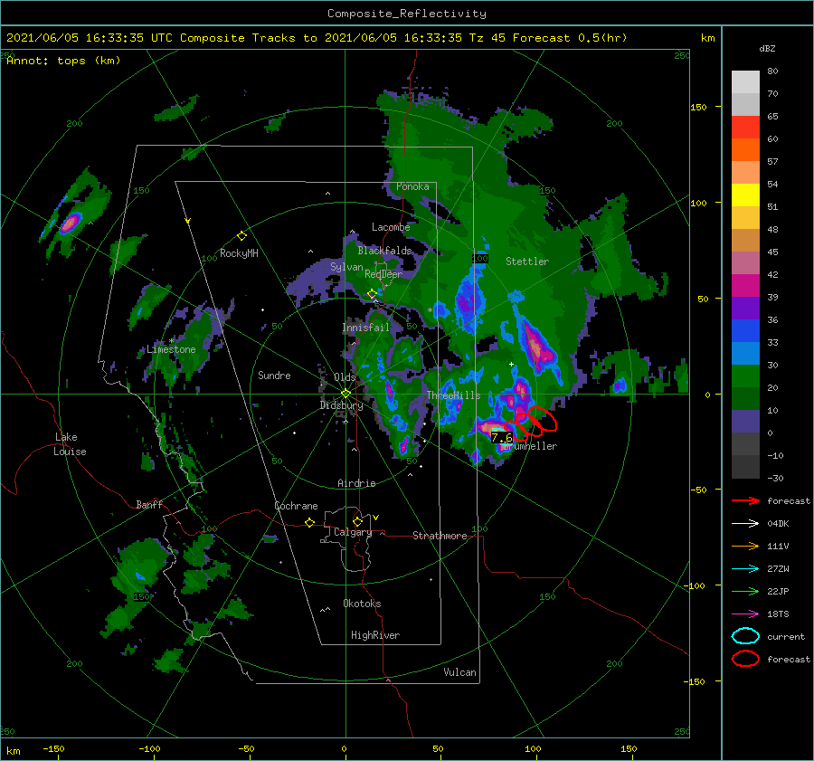
Task: Select the orange 60-57 dBZ color swatch
Action: pos(745,150)
